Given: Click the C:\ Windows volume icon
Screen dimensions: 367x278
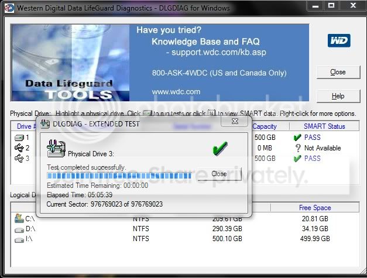Looking at the screenshot, I should pyautogui.click(x=19, y=218).
